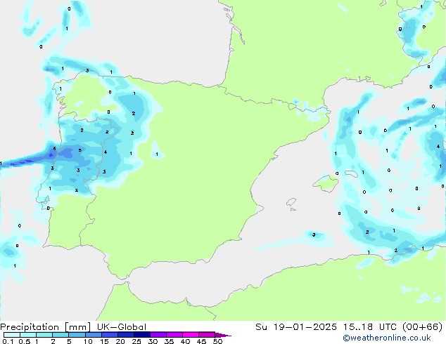This screenshot has width=446, height=344.
Task: Click the '40' legend scale label
Action: 185,341
